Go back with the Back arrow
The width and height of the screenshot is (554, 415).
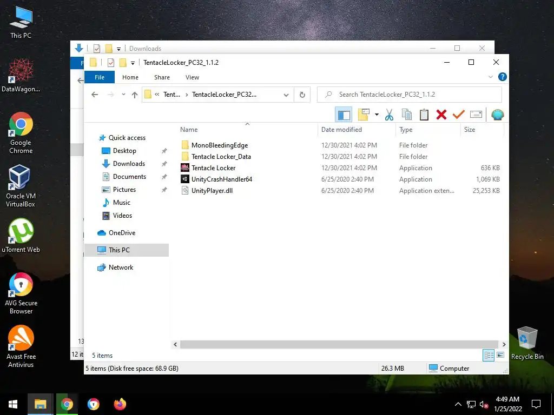94,95
